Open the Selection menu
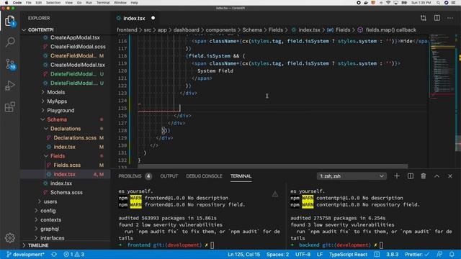Image resolution: width=461 pixels, height=259 pixels. (53, 3)
